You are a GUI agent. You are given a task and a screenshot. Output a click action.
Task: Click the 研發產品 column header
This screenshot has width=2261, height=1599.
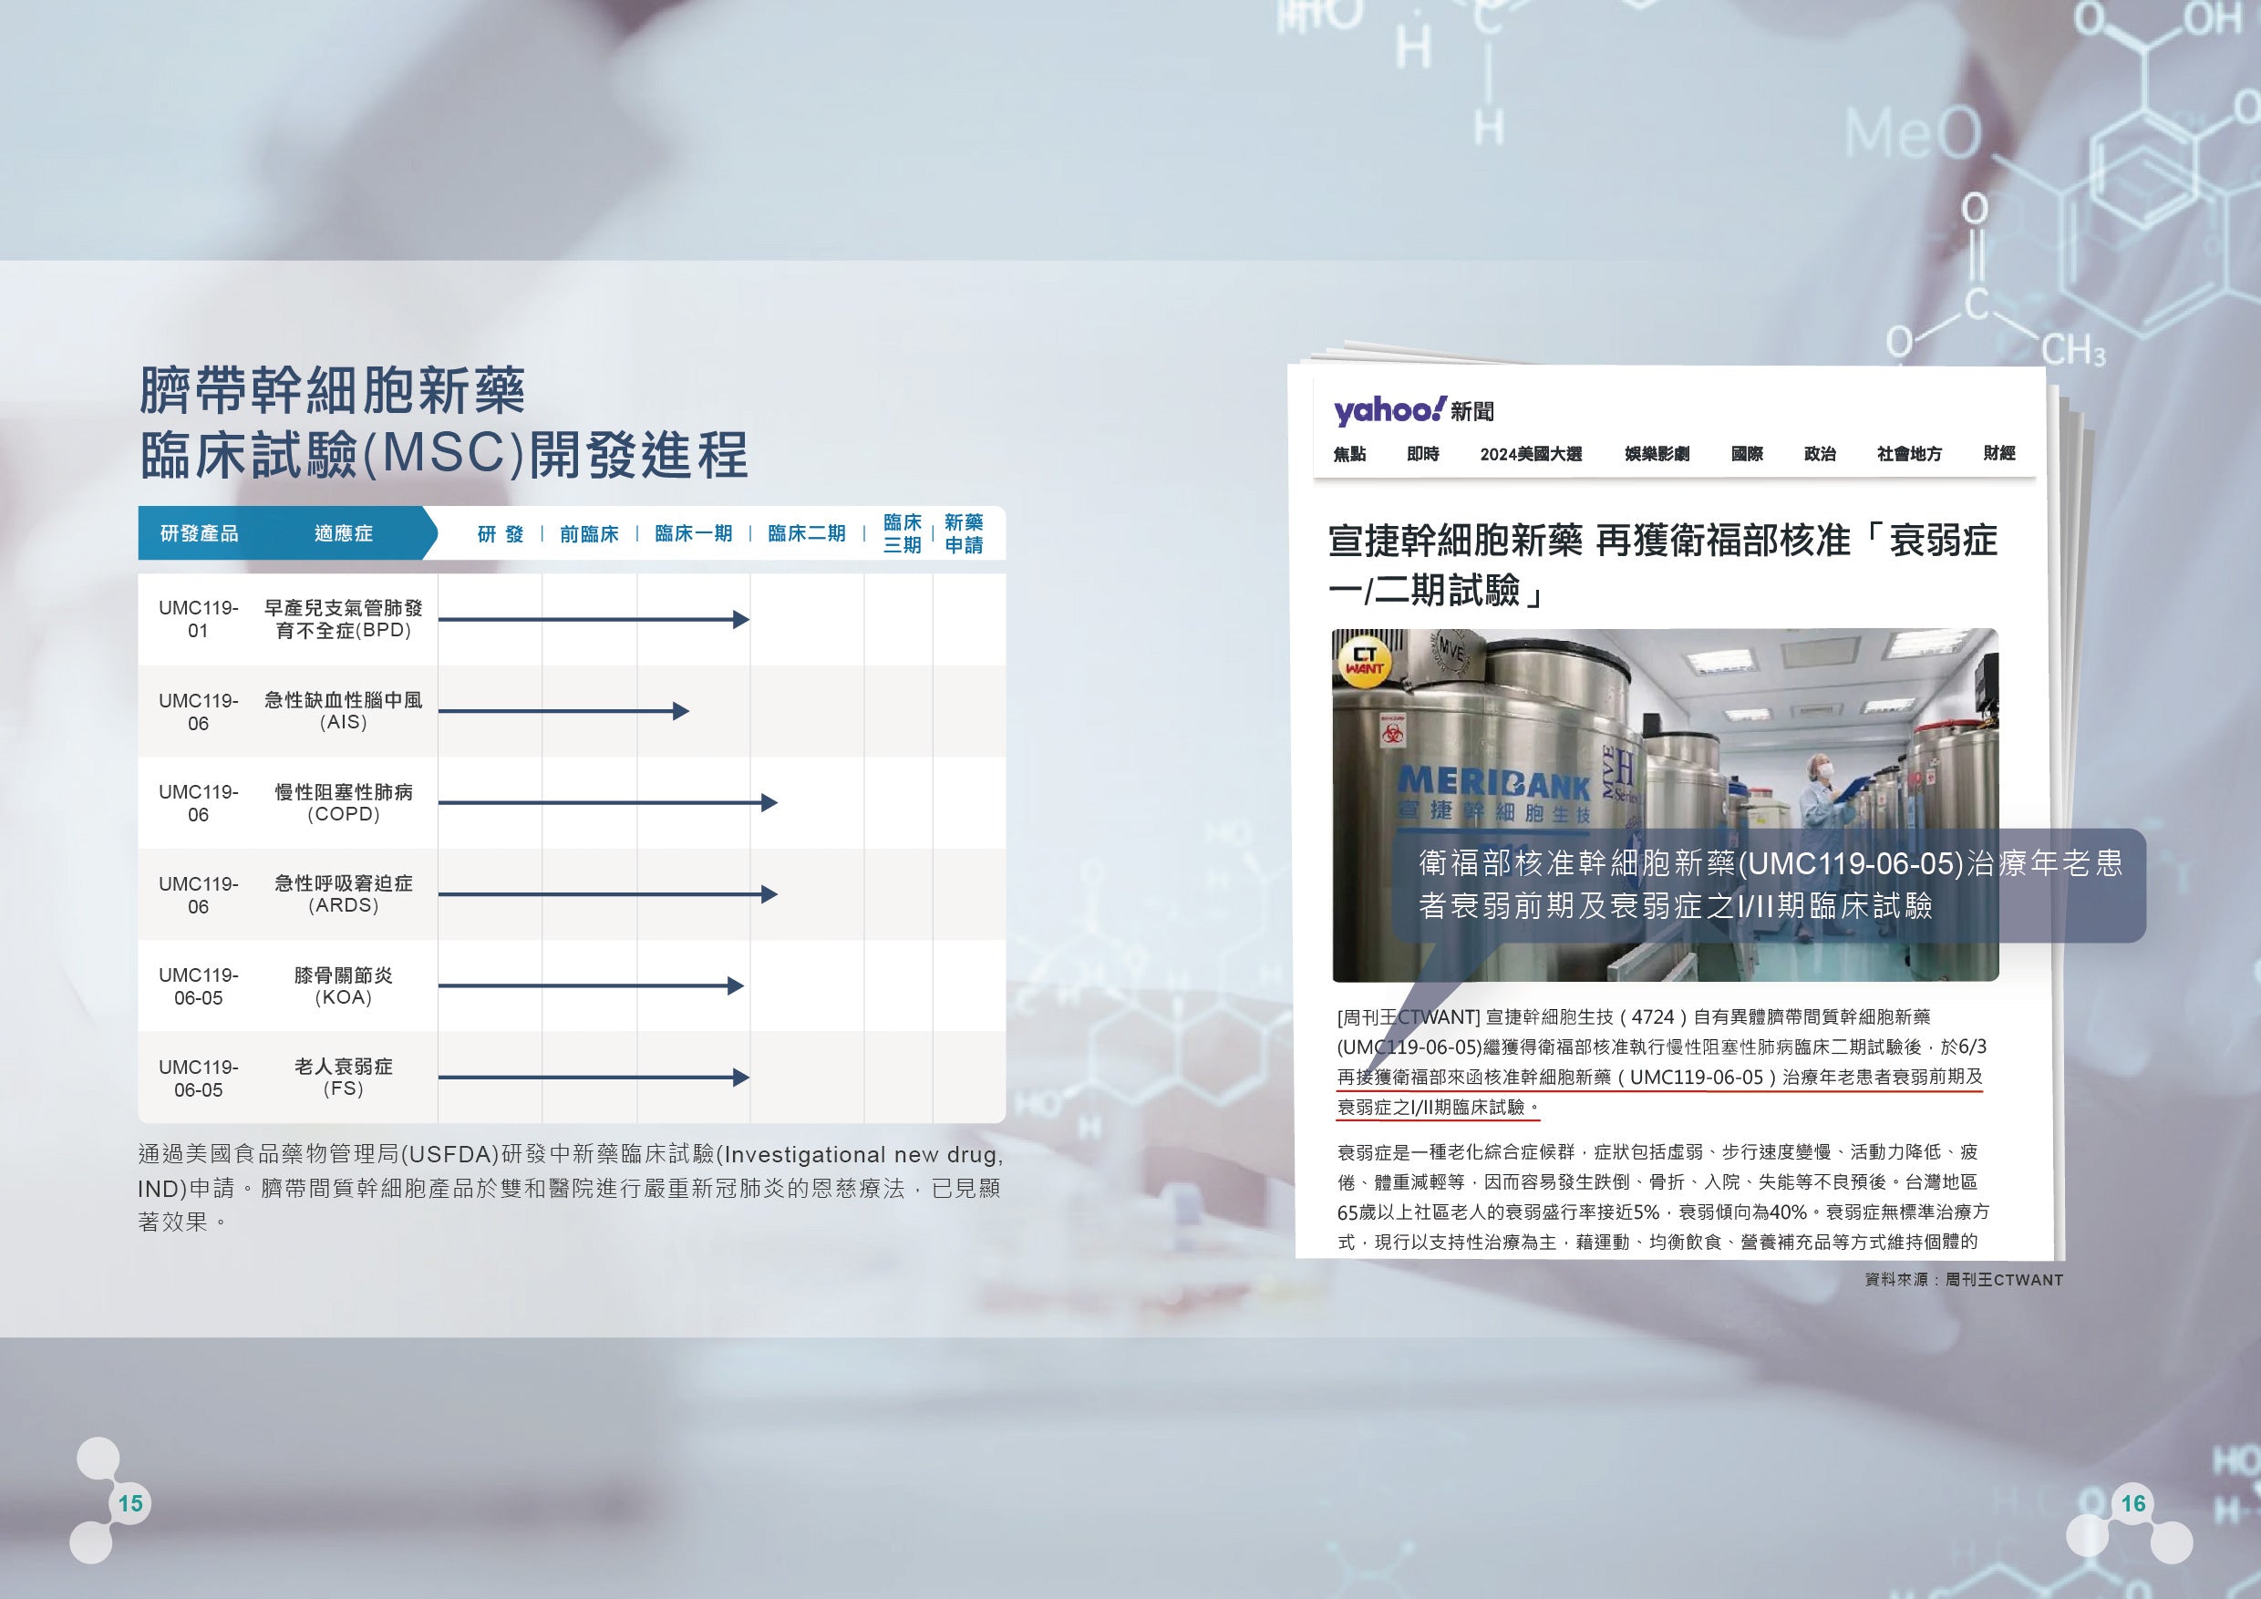[200, 533]
